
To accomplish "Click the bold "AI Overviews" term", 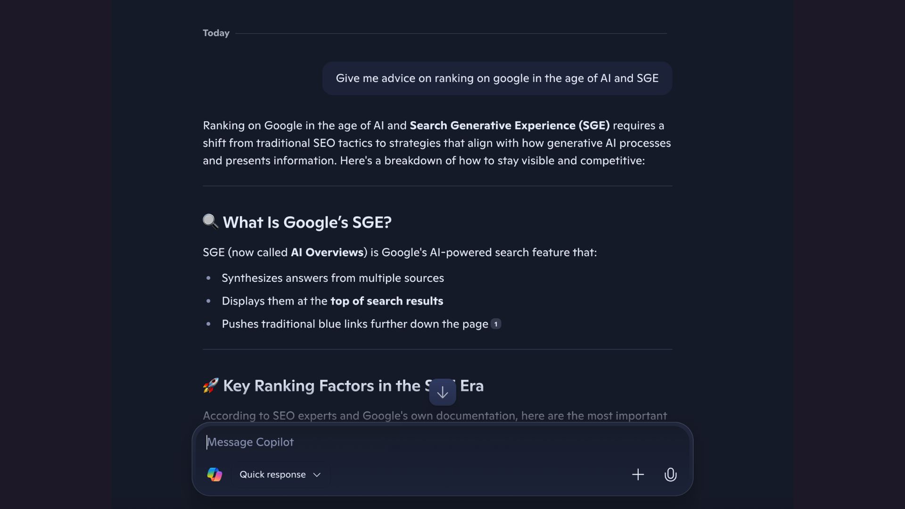I will coord(327,253).
